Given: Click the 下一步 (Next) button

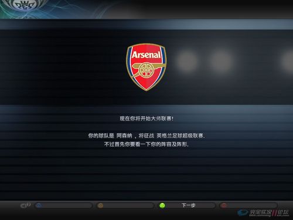Looking at the screenshot, I should click(x=187, y=205).
